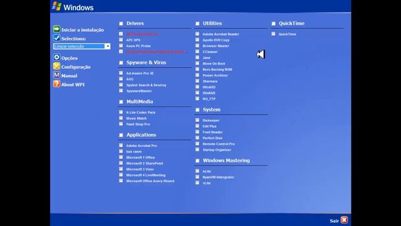This screenshot has width=401, height=226.
Task: Open the Manual using the M icon
Action: click(56, 75)
